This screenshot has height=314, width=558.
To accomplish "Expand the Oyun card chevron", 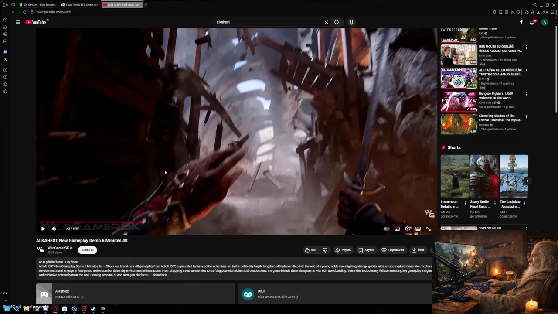I will 297,297.
